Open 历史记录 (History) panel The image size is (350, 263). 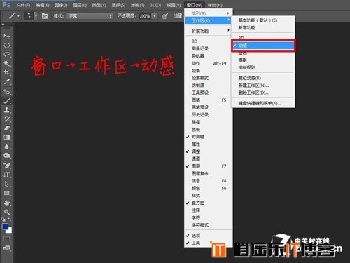(x=209, y=115)
